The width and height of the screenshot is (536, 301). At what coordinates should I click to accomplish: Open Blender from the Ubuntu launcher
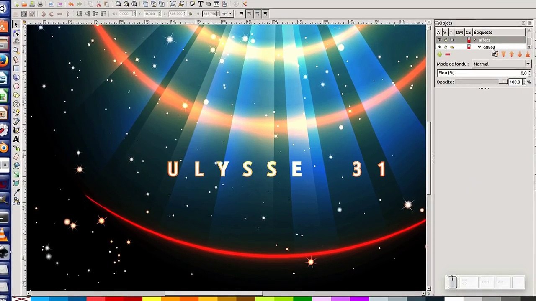coord(4,148)
